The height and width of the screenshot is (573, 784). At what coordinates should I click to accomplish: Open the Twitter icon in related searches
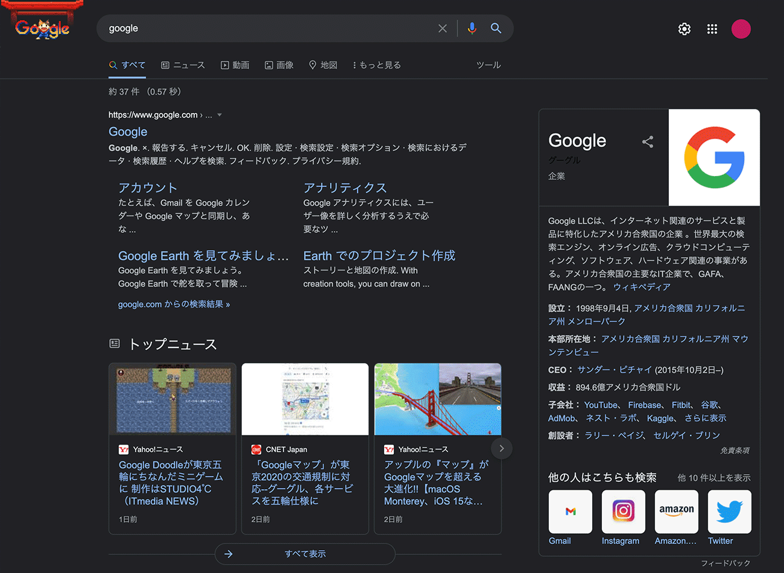click(x=730, y=511)
